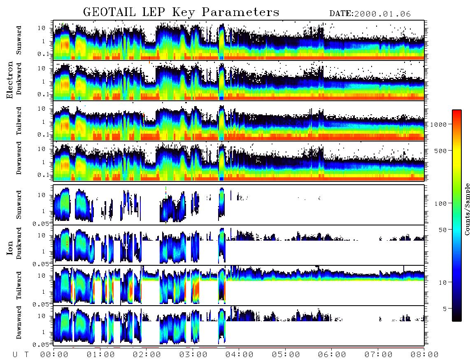Click the Electron Sunward panel label
This screenshot has width=470, height=362.
click(19, 40)
